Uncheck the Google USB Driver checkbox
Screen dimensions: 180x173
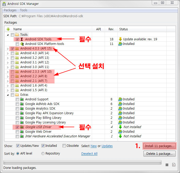[17, 127]
